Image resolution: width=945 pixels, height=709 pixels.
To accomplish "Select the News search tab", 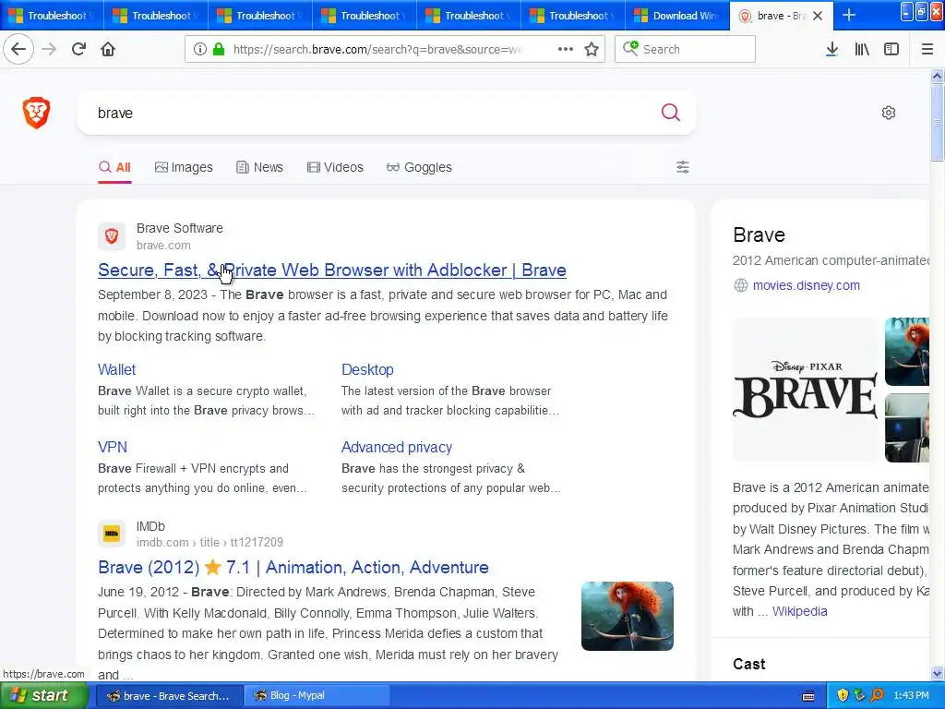I will 259,167.
